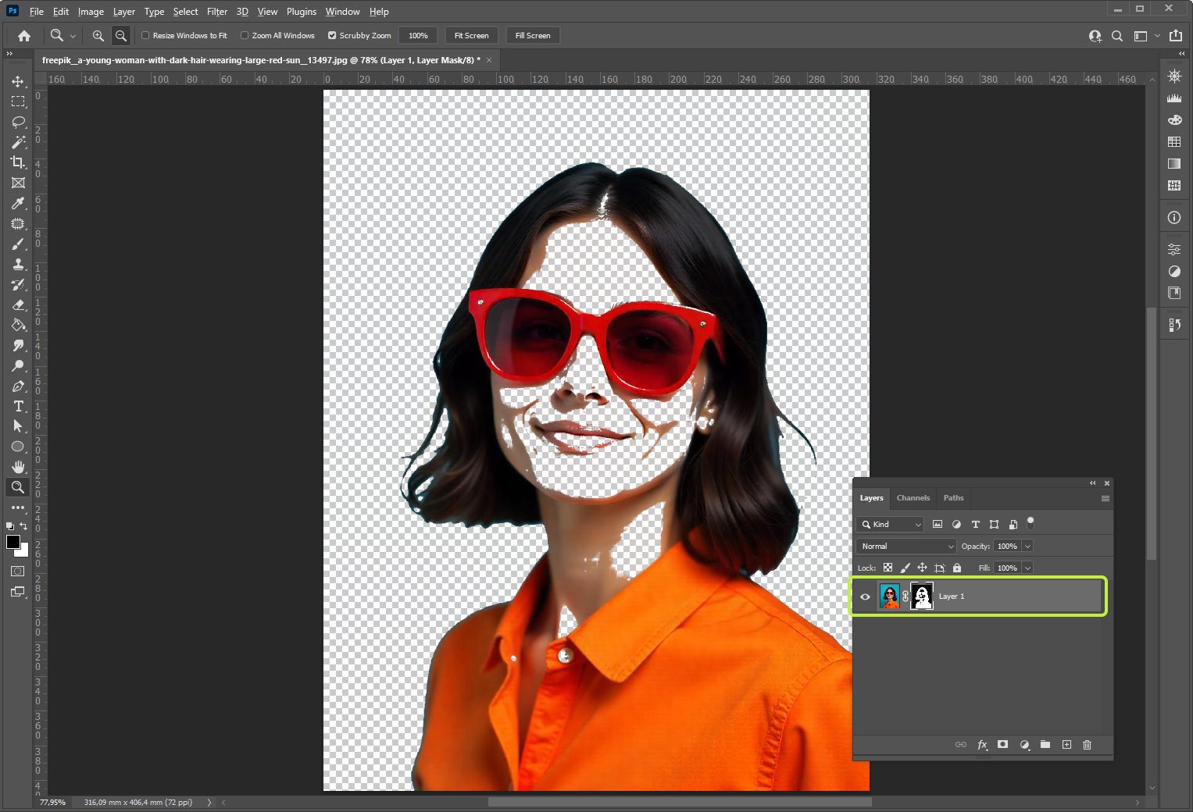Screen dimensions: 1193x812
Task: Create new fill or adjustment layer
Action: coord(1024,745)
